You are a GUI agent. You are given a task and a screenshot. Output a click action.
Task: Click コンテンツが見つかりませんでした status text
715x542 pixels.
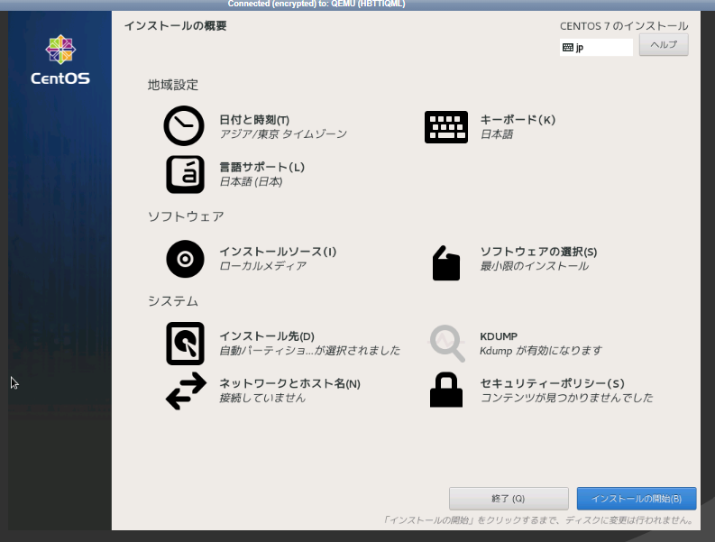tap(567, 398)
